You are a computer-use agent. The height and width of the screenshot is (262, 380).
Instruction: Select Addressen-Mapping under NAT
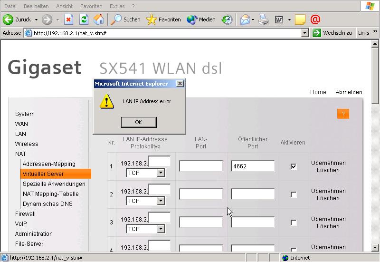tap(49, 164)
